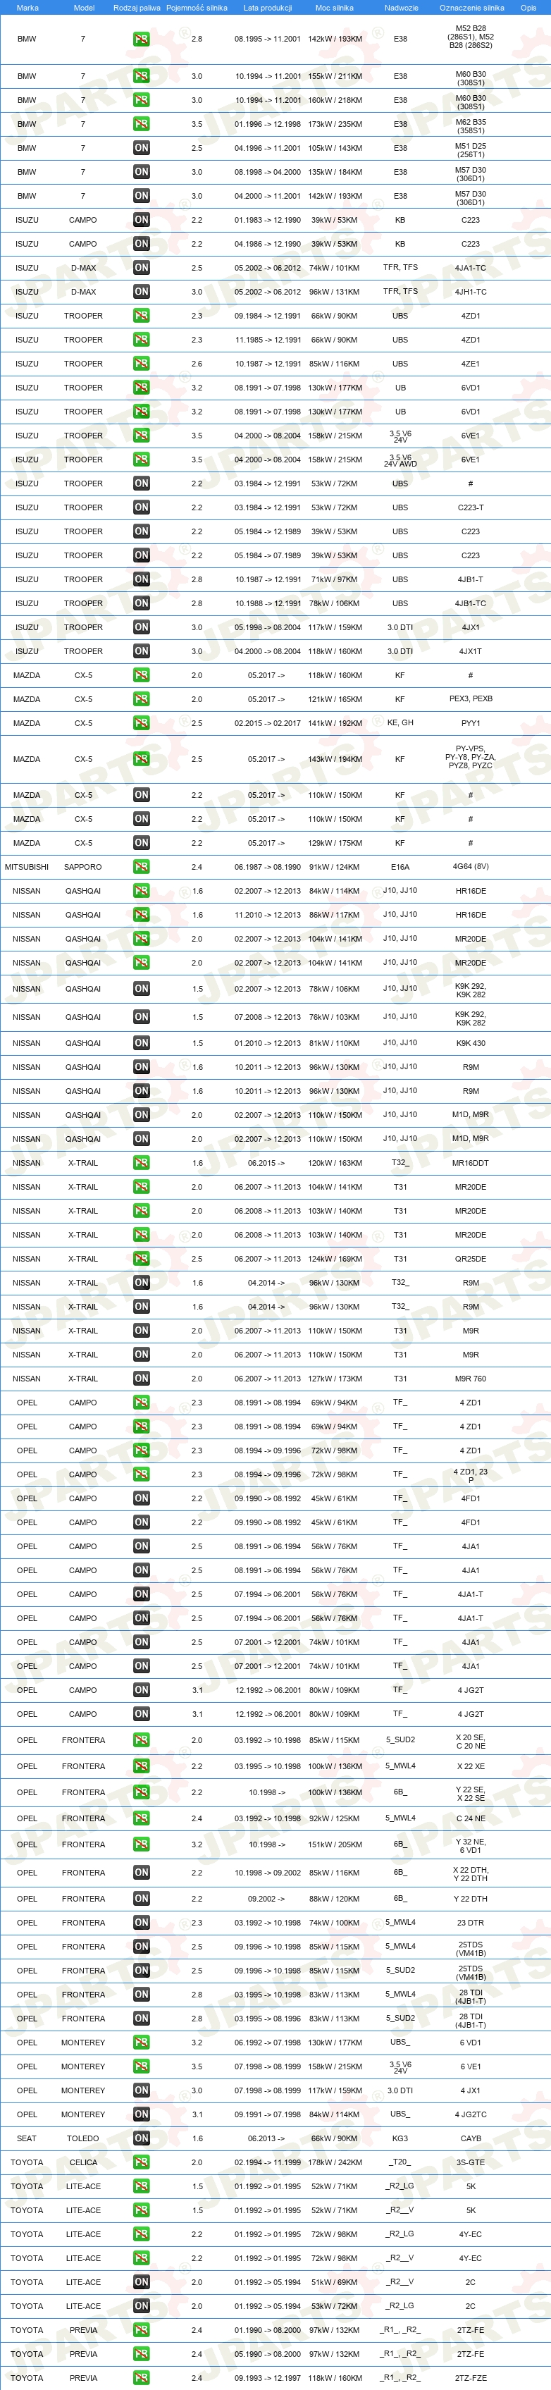Viewport: 551px width, 2390px height.
Task: Click diesel icon in X-TRAIL M9R 760 row
Action: [141, 1379]
